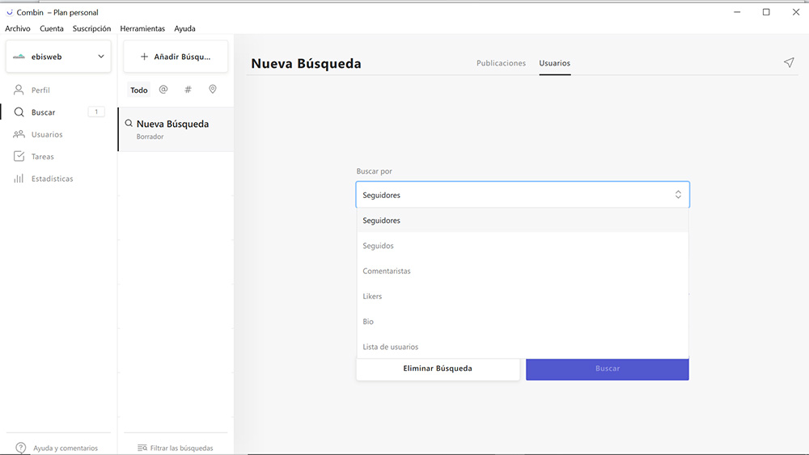The width and height of the screenshot is (809, 455).
Task: Go to Perfil label in sidebar
Action: tap(40, 91)
